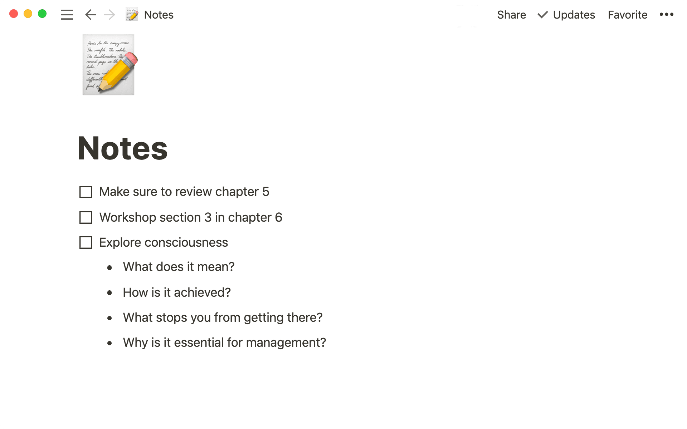
Task: Open the sidebar hamburger menu
Action: 67,15
